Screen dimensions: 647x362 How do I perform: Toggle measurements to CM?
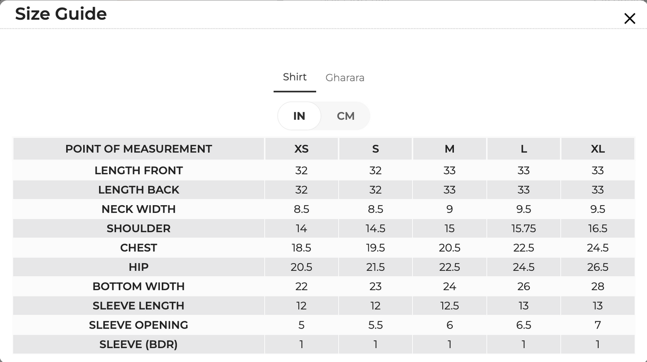(x=346, y=116)
